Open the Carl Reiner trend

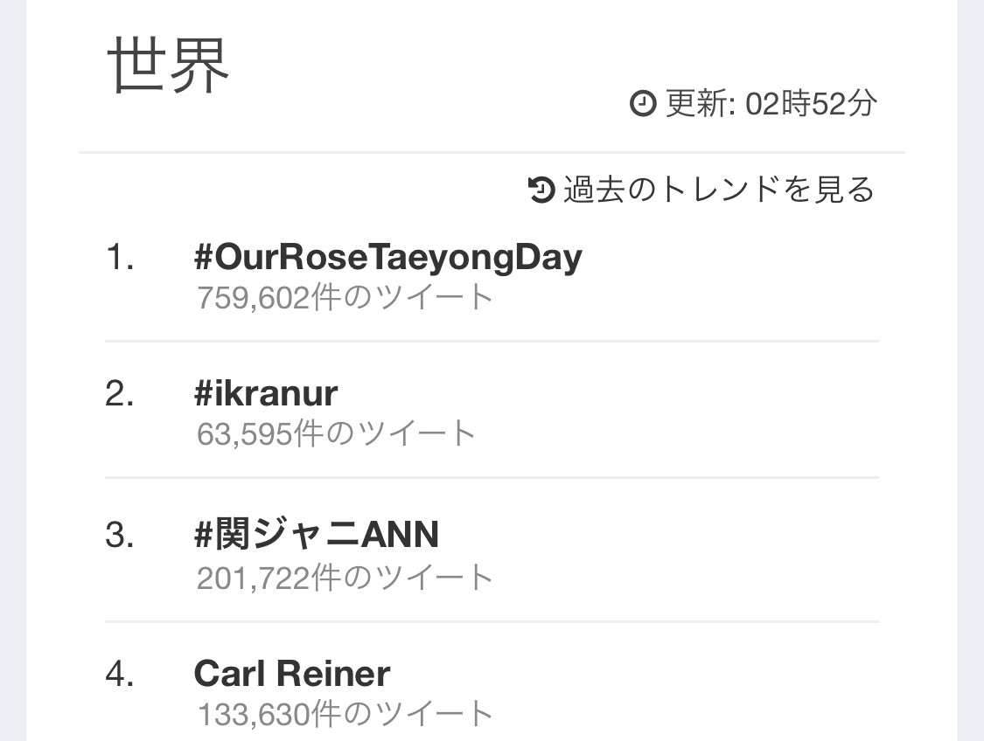click(292, 674)
